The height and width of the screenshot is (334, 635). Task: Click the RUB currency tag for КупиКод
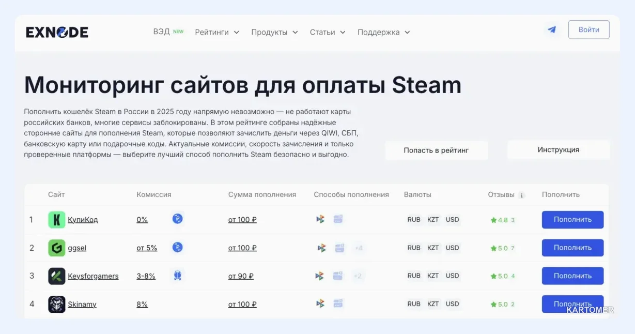[x=414, y=220]
